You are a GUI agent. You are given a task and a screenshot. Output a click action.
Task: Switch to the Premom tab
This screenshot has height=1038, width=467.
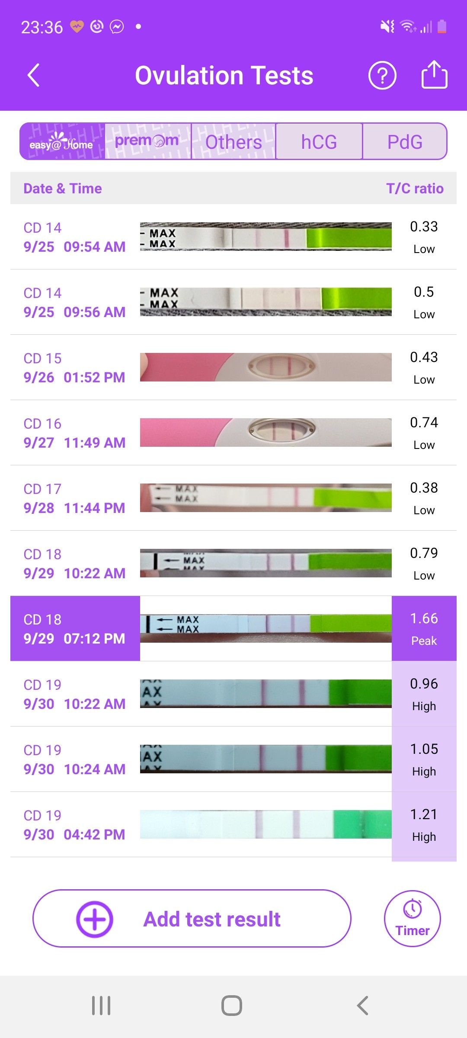click(x=147, y=141)
